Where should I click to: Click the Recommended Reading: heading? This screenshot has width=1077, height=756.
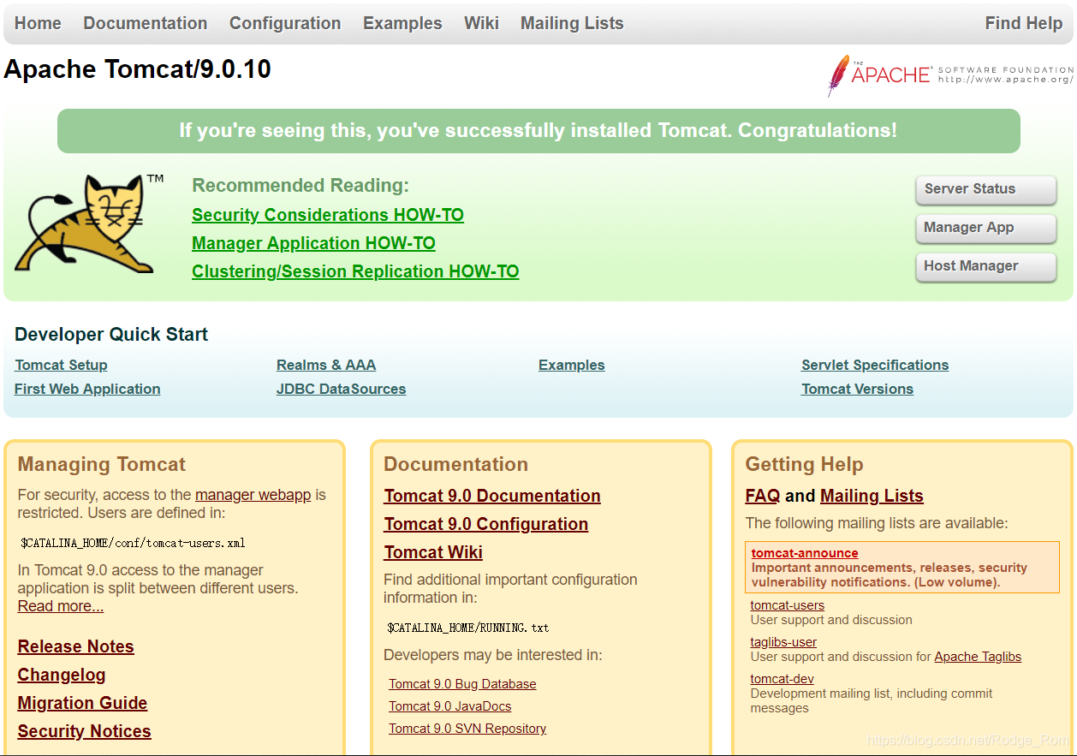click(x=300, y=186)
